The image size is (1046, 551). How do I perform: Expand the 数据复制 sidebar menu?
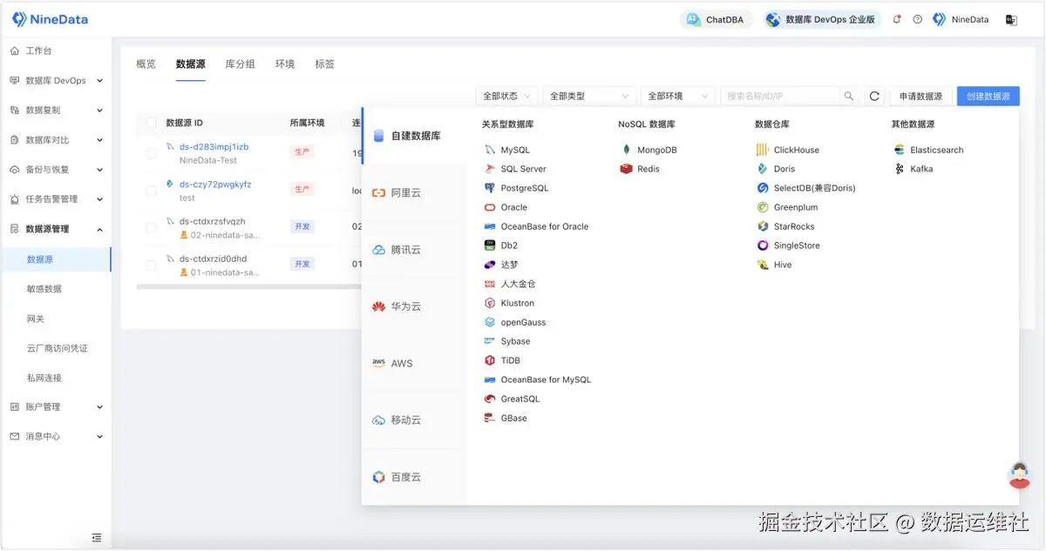click(x=56, y=111)
